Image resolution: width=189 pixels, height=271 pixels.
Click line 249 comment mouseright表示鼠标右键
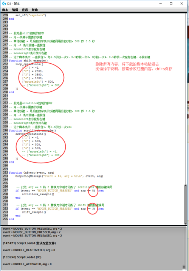(28, 53)
